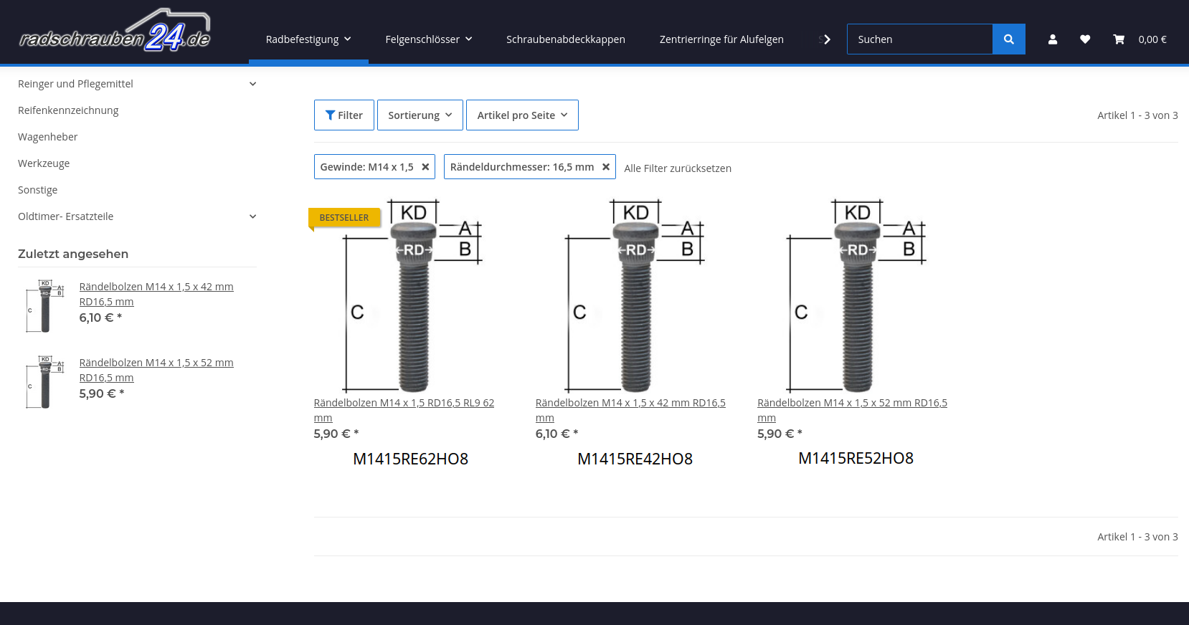1189x625 pixels.
Task: Click Alle Filter zurücksetzen link
Action: (677, 168)
